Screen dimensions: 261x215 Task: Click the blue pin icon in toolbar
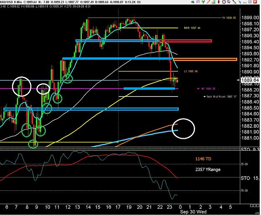click(240, 2)
